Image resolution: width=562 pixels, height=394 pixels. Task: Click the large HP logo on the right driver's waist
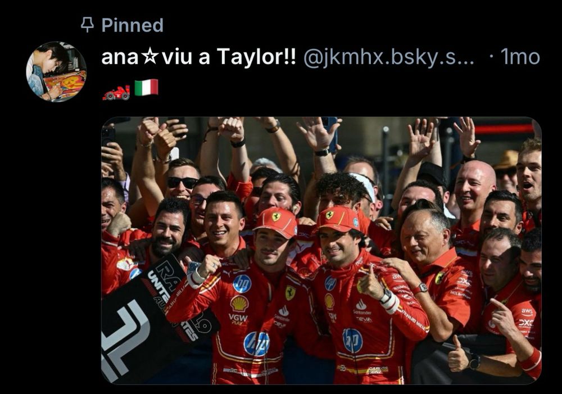pyautogui.click(x=353, y=340)
